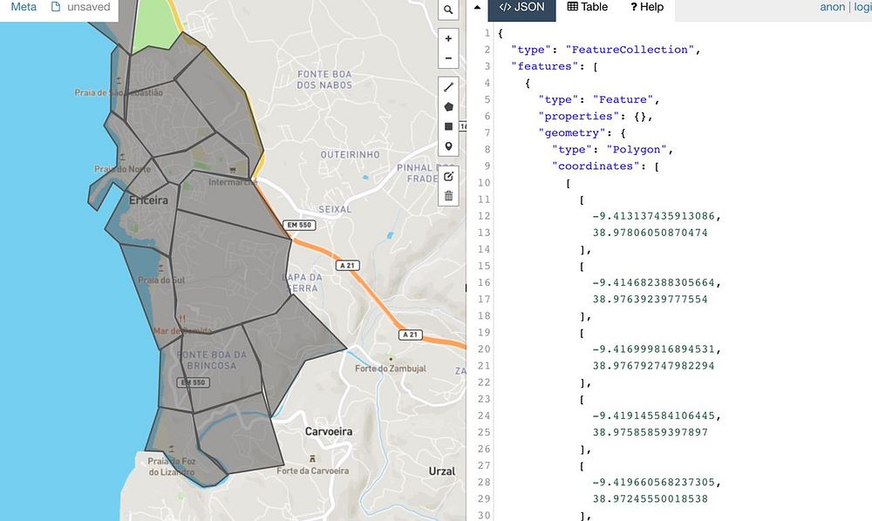Open the Help tab
This screenshot has width=872, height=521.
tap(647, 7)
